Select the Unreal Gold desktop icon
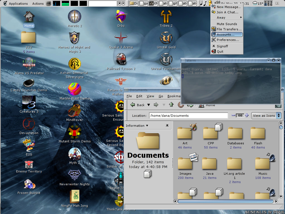Viewport: 285px width, 214px height. [x=166, y=38]
